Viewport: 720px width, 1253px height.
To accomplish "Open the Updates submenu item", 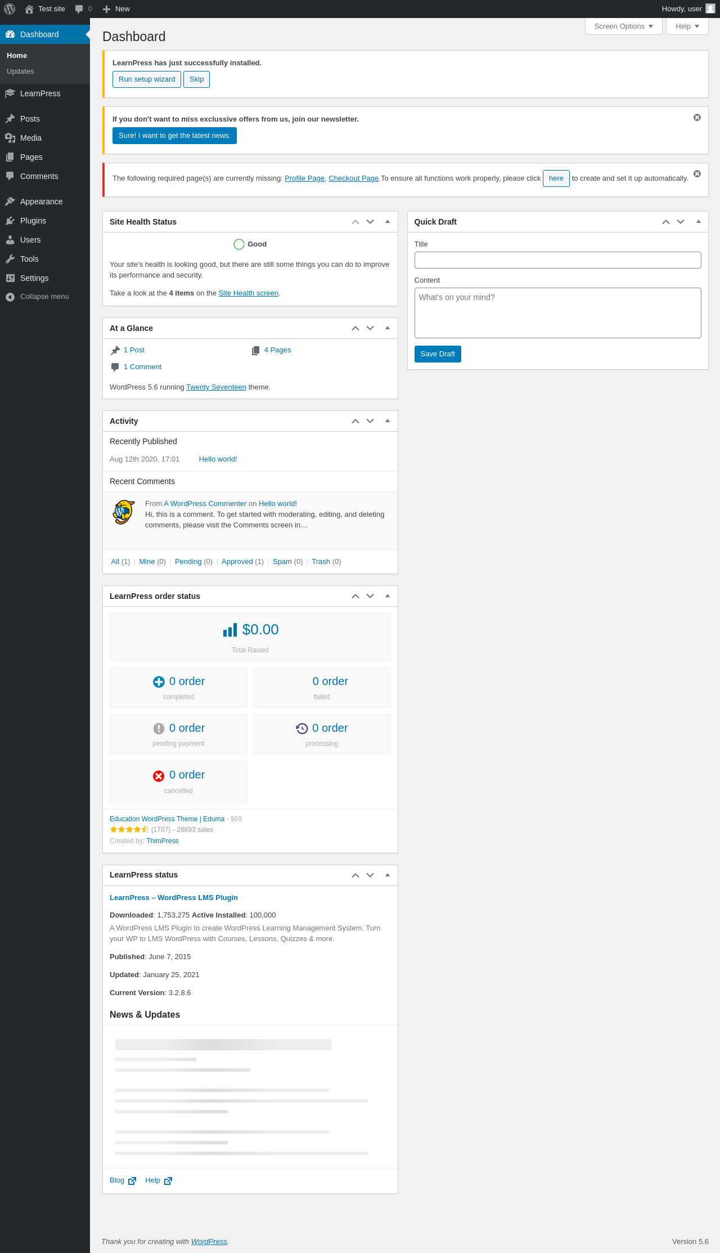I will click(x=20, y=71).
